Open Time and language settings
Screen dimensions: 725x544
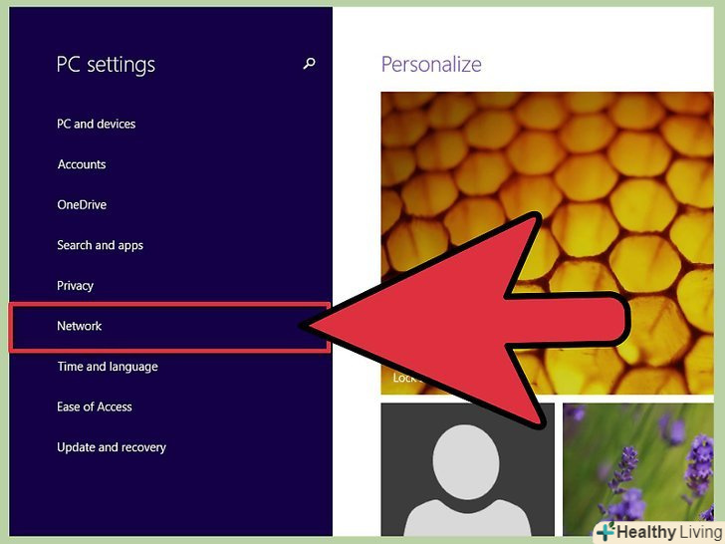coord(108,367)
